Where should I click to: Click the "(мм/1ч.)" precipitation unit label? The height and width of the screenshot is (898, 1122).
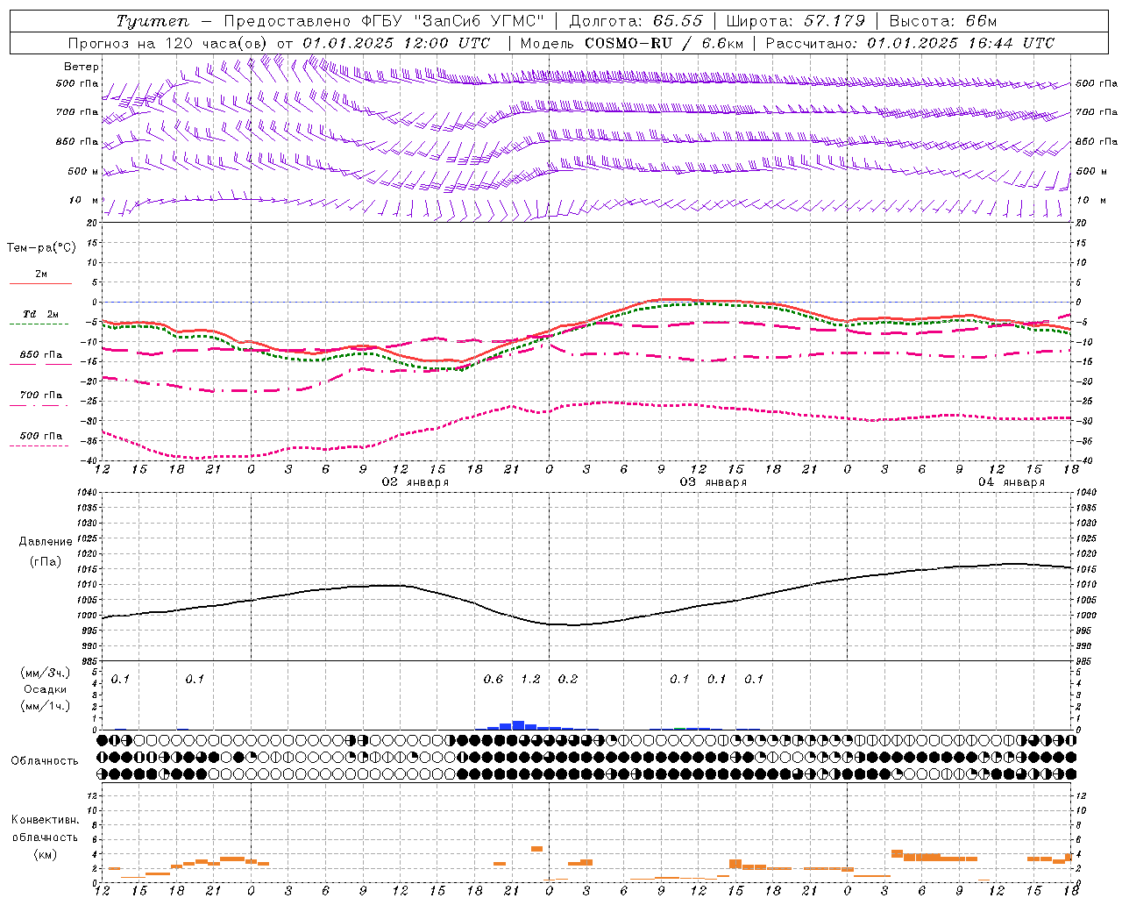point(46,706)
